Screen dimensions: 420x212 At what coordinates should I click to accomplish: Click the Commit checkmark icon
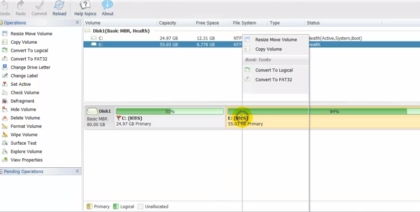[39, 5]
